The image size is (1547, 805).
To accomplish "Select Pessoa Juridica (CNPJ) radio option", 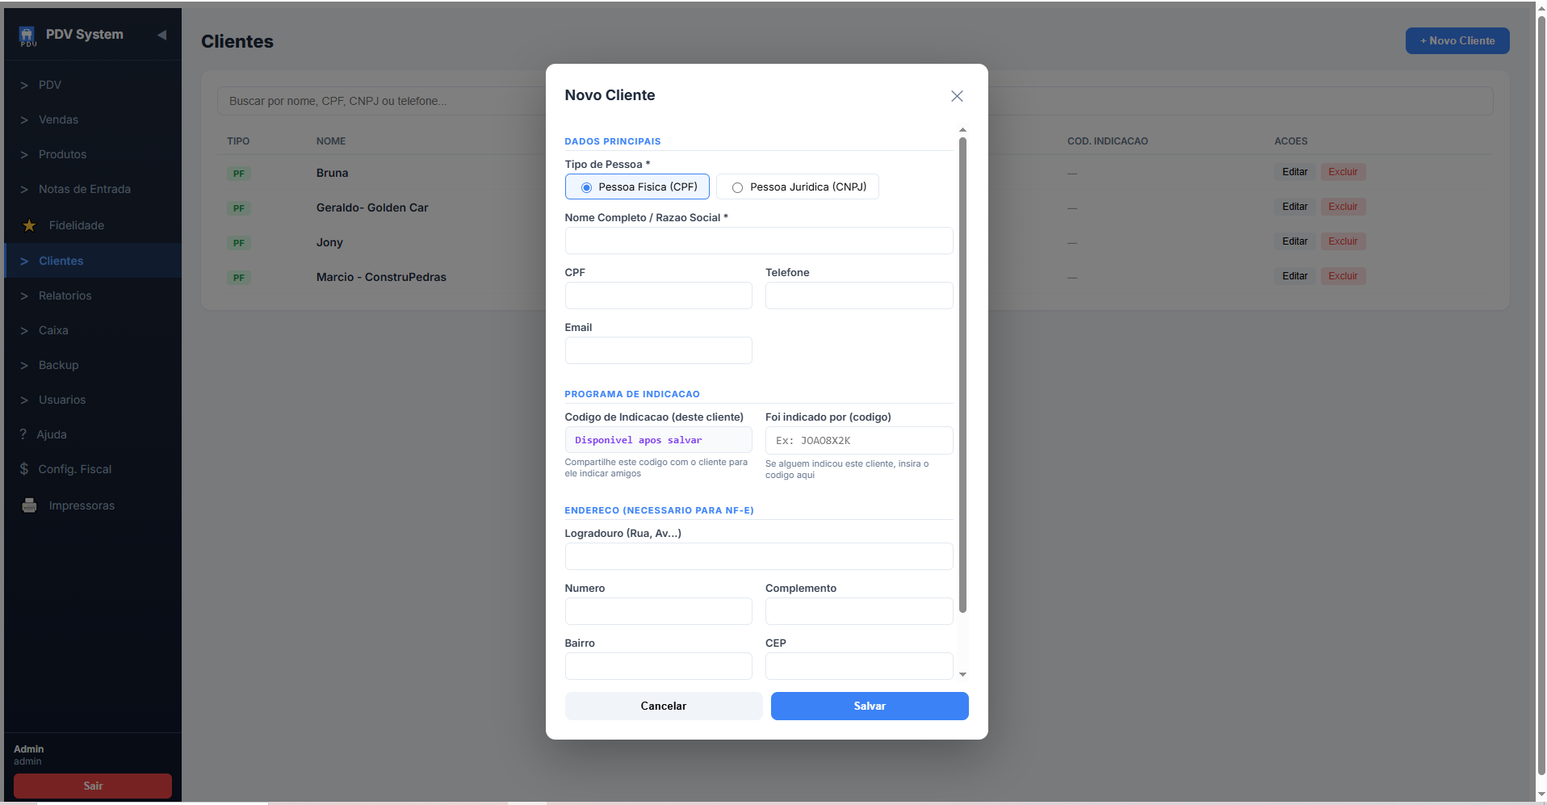I will (737, 187).
